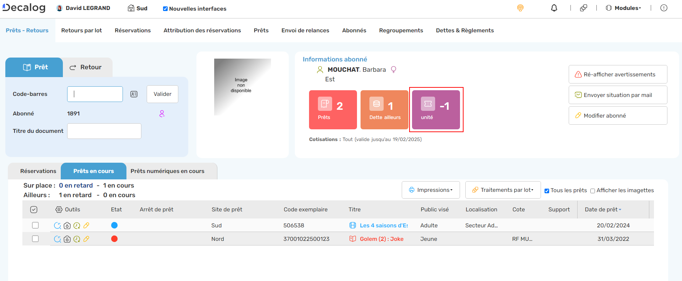Expand the Traitements par lot dropdown
Viewport: 682px width, 281px height.
tap(503, 190)
